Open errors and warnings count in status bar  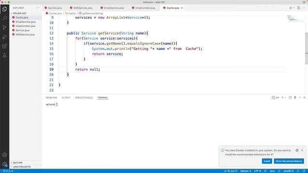pos(8,171)
